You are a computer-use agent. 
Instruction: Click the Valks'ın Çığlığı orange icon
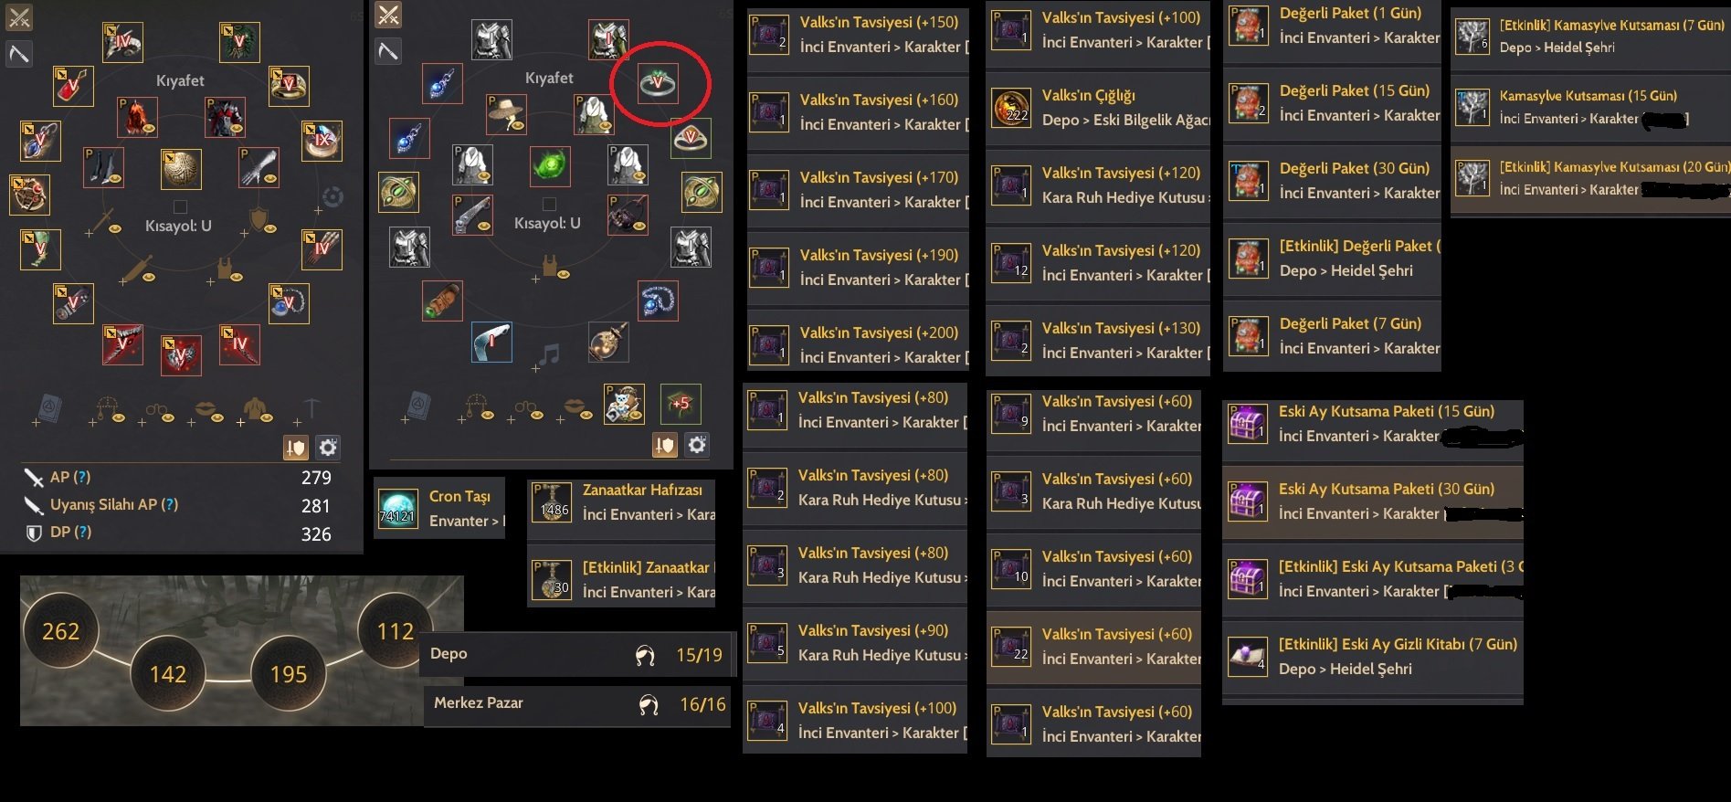[1012, 108]
